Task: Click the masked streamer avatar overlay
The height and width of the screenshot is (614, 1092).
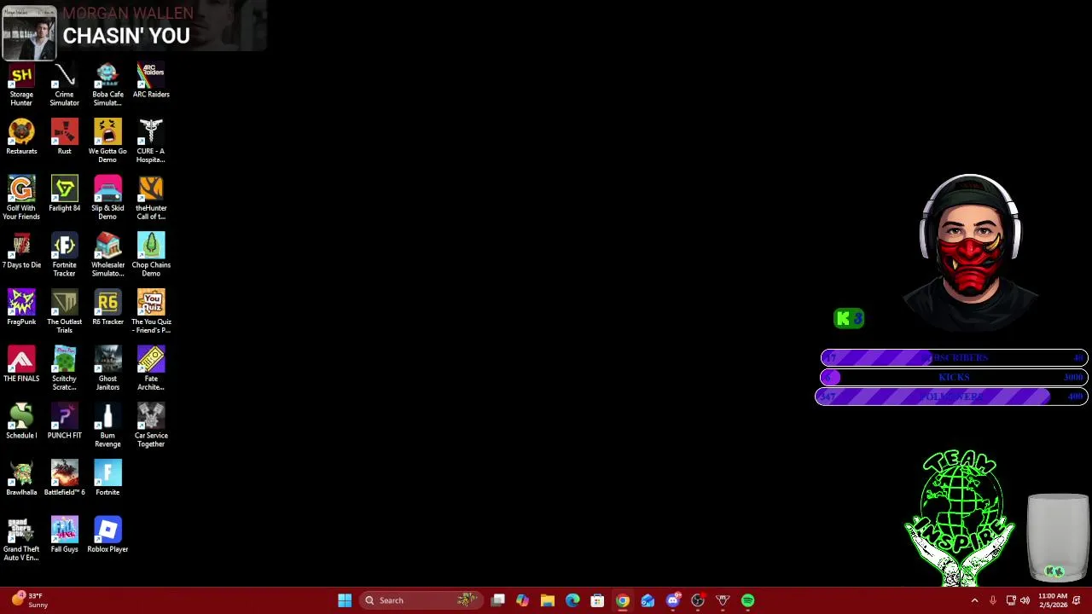Action: click(x=970, y=252)
